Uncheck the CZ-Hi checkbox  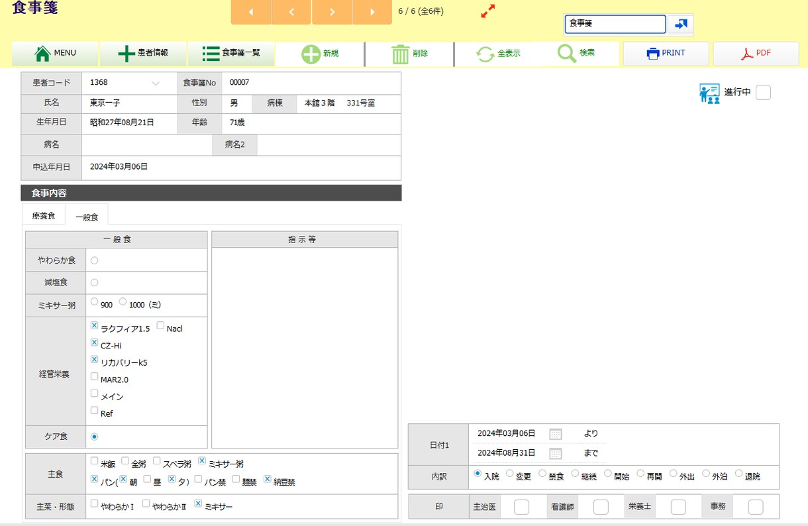click(94, 342)
